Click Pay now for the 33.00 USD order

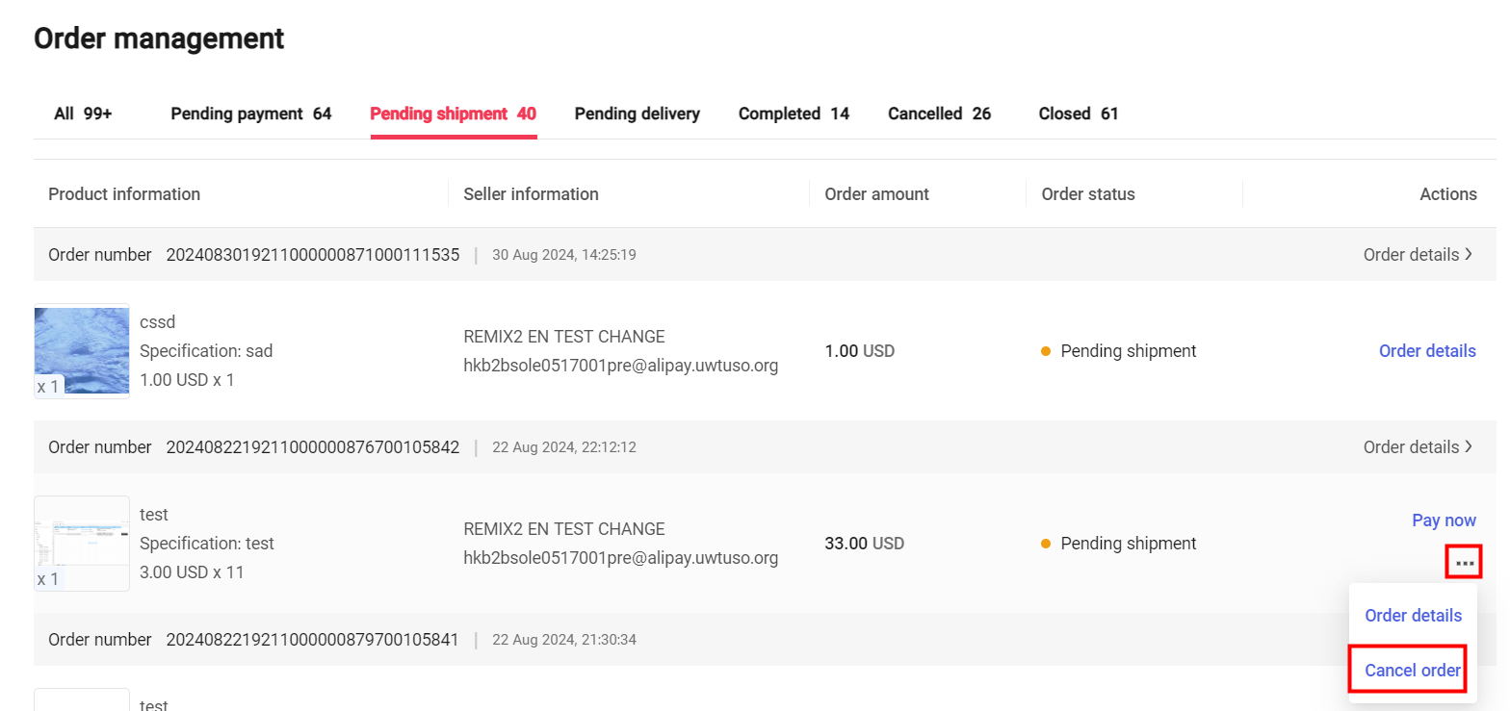[x=1443, y=521]
